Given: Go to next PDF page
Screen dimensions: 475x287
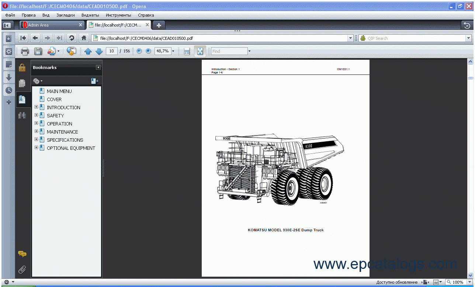Looking at the screenshot, I should pyautogui.click(x=99, y=51).
